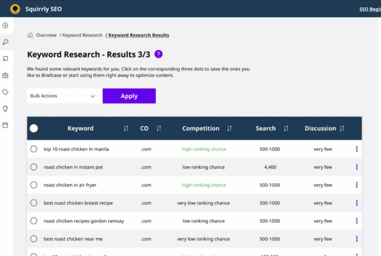Click the purple question mark help icon
Screen dimensions: 381x256
[x=159, y=54]
